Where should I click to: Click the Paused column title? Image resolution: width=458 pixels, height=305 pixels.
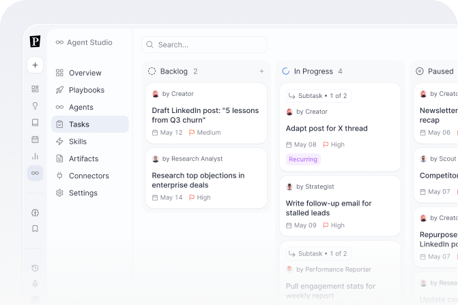[441, 71]
